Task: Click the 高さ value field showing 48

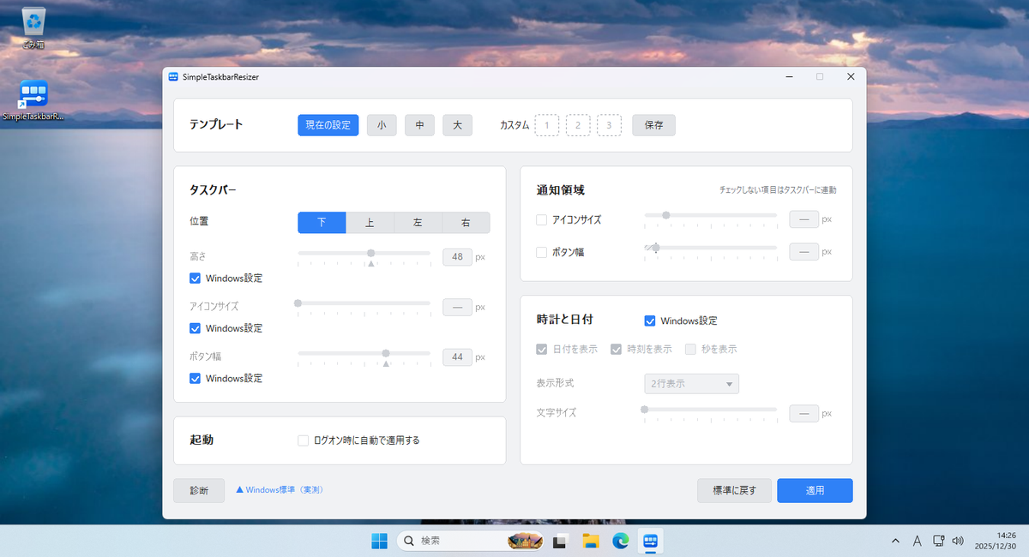Action: coord(457,257)
